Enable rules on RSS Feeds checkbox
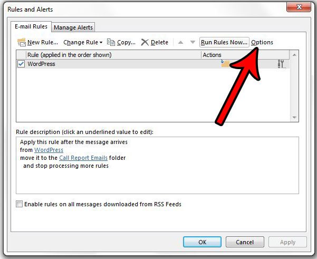This screenshot has width=317, height=259. coord(19,204)
